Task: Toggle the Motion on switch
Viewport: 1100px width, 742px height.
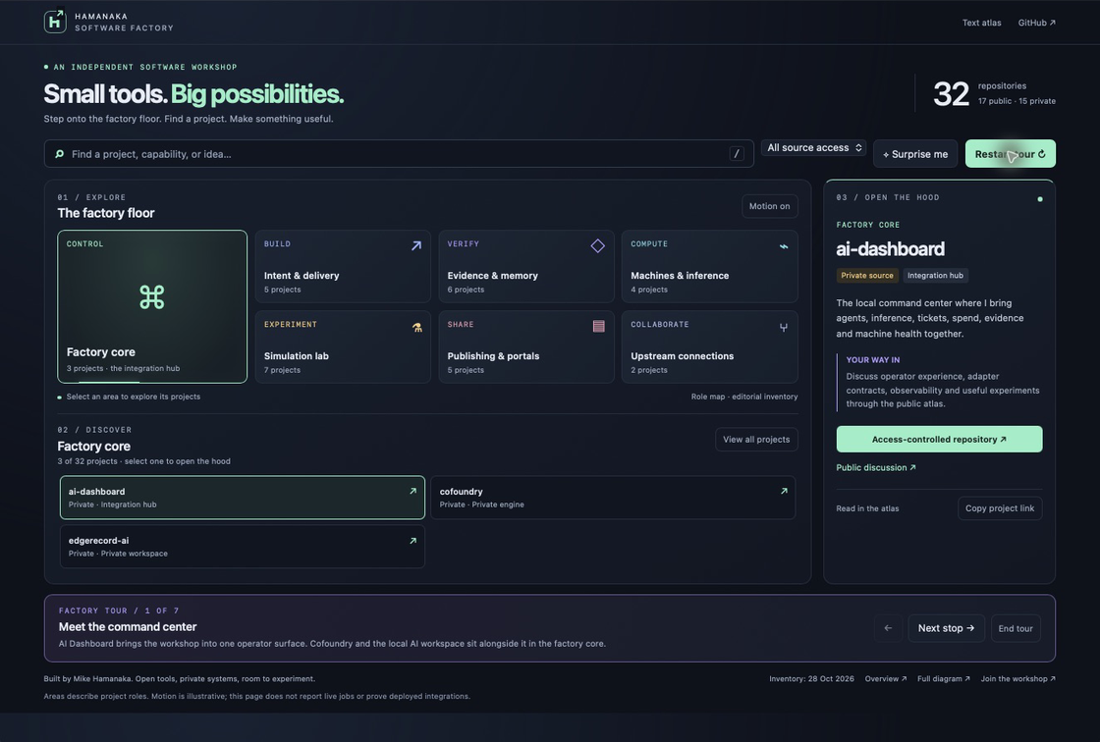Action: click(770, 206)
